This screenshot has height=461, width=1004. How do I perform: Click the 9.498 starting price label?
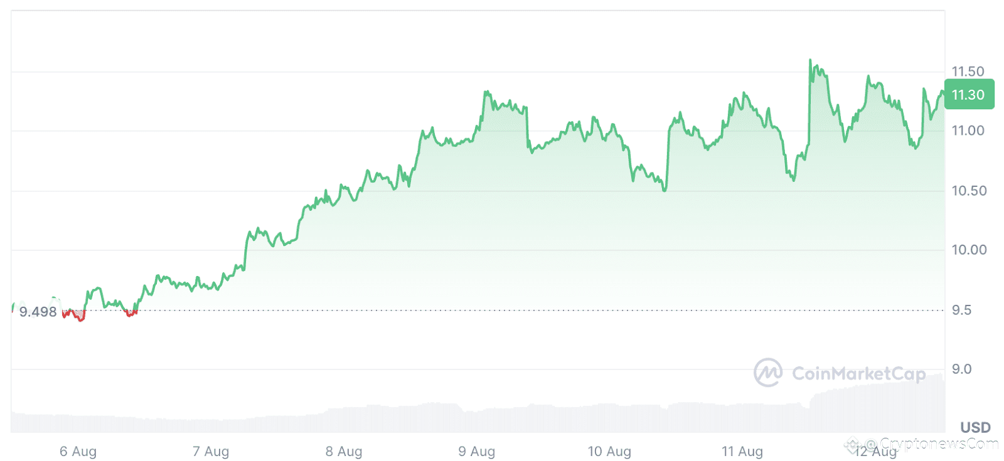point(38,312)
